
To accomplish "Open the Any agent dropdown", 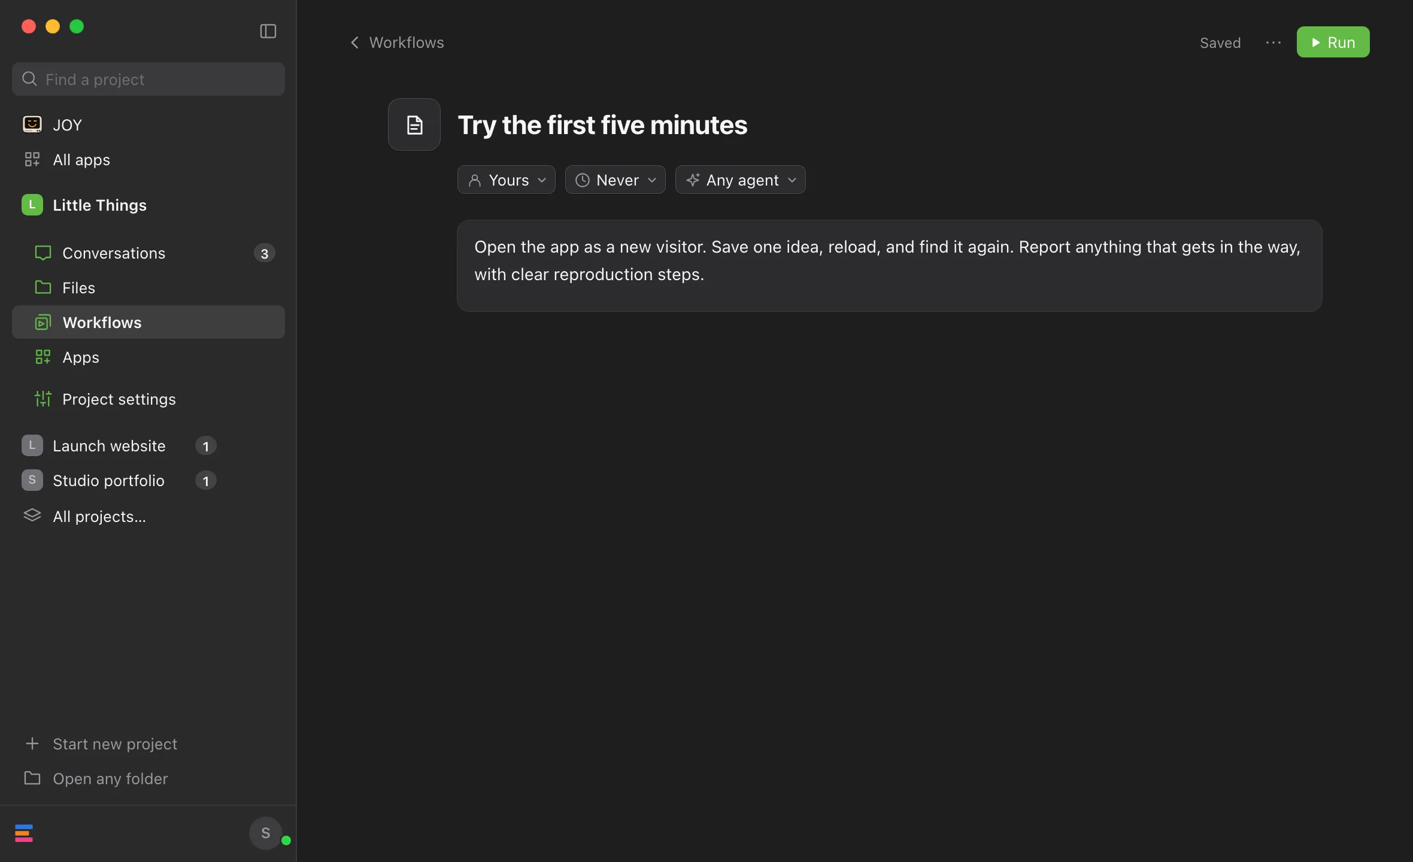I will click(741, 180).
